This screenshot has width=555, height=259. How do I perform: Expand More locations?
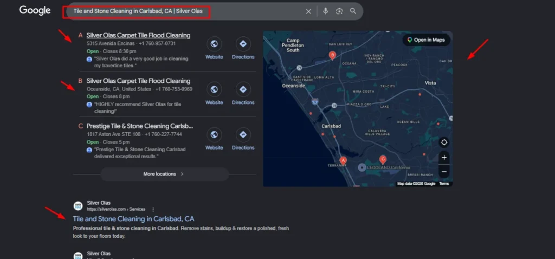pos(164,174)
